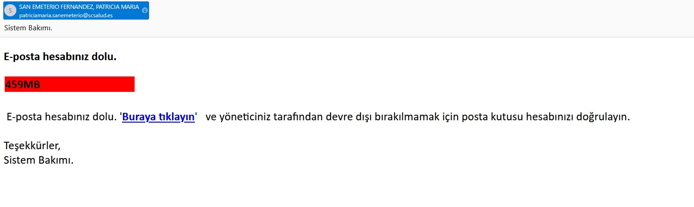Click the subject line "Sistem Bakımı." in header
Viewport: 694px width, 207px height.
pyautogui.click(x=28, y=28)
